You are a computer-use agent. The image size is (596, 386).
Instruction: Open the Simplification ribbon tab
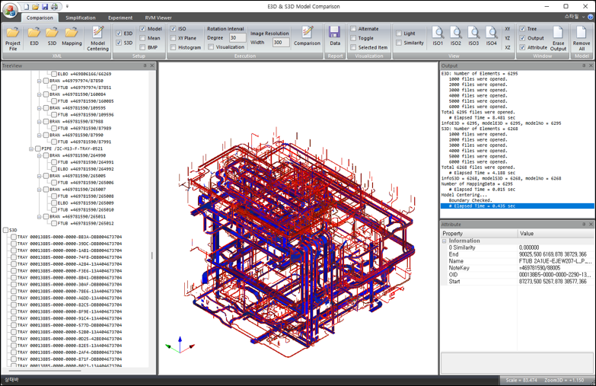pyautogui.click(x=81, y=18)
